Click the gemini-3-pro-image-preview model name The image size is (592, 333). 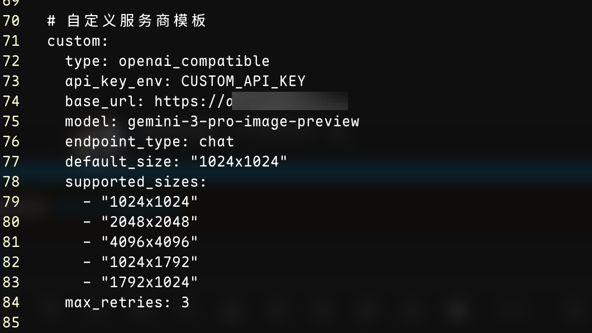click(x=243, y=122)
